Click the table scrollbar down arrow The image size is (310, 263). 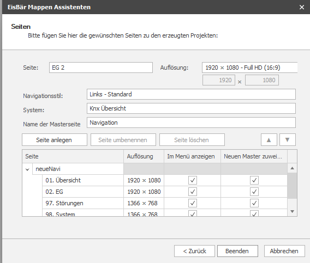click(292, 211)
